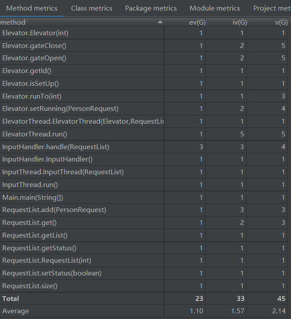Click the v(G) value 3 for Elevator.runTo(int)

point(283,96)
